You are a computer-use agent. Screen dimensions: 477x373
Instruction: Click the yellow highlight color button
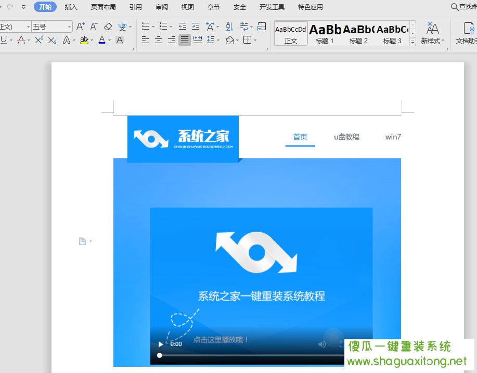tap(84, 40)
